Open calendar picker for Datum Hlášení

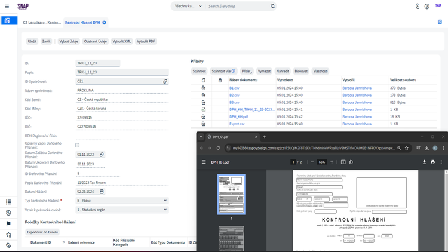click(102, 192)
